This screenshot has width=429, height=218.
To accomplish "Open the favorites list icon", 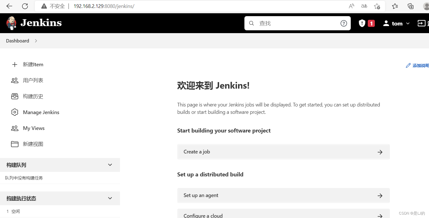I will click(395, 6).
